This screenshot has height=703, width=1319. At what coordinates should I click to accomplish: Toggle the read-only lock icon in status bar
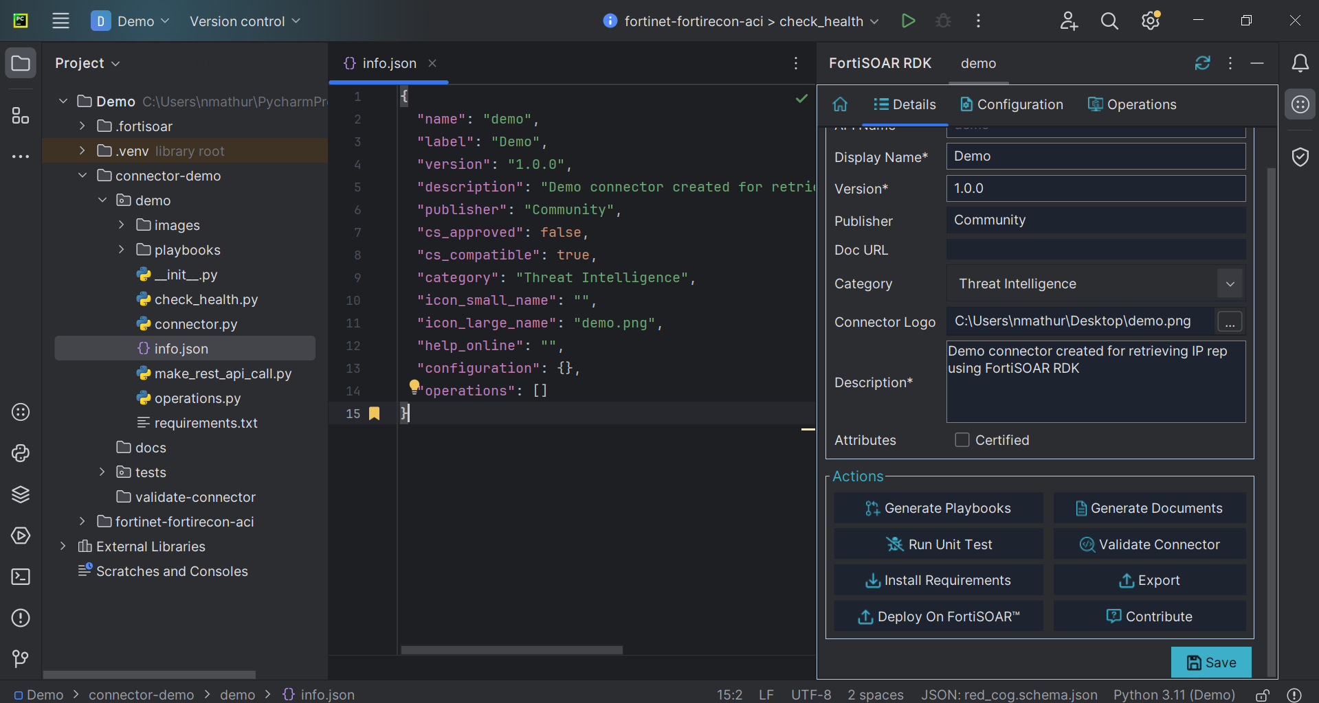click(x=1263, y=695)
